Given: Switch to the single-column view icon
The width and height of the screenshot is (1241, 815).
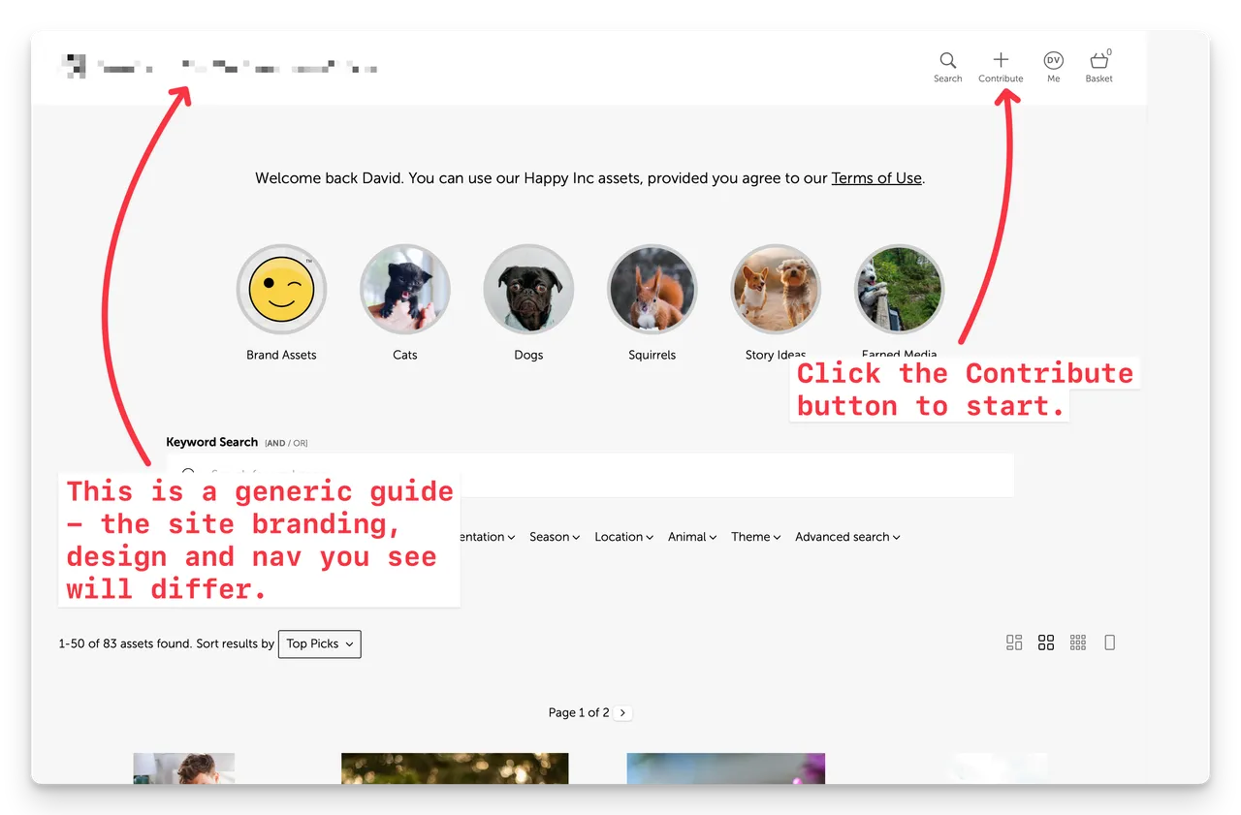Looking at the screenshot, I should 1110,643.
